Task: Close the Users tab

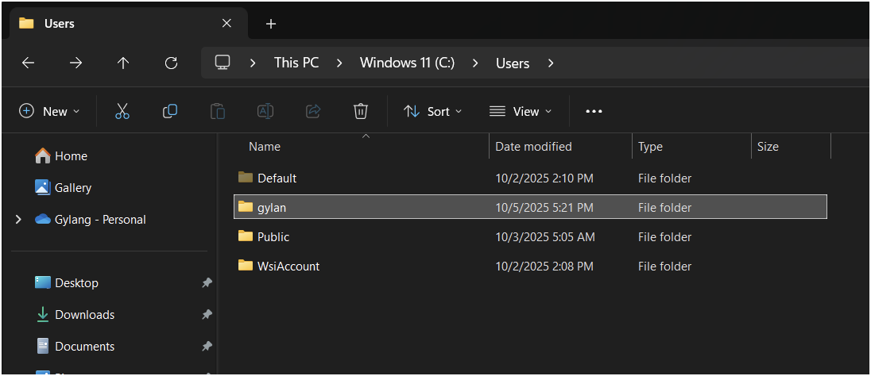Action: pos(226,24)
